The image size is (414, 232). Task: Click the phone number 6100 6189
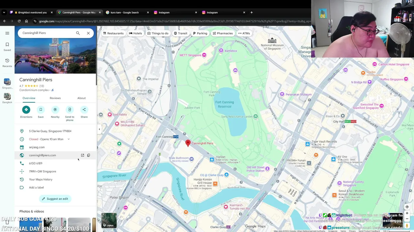(x=36, y=163)
